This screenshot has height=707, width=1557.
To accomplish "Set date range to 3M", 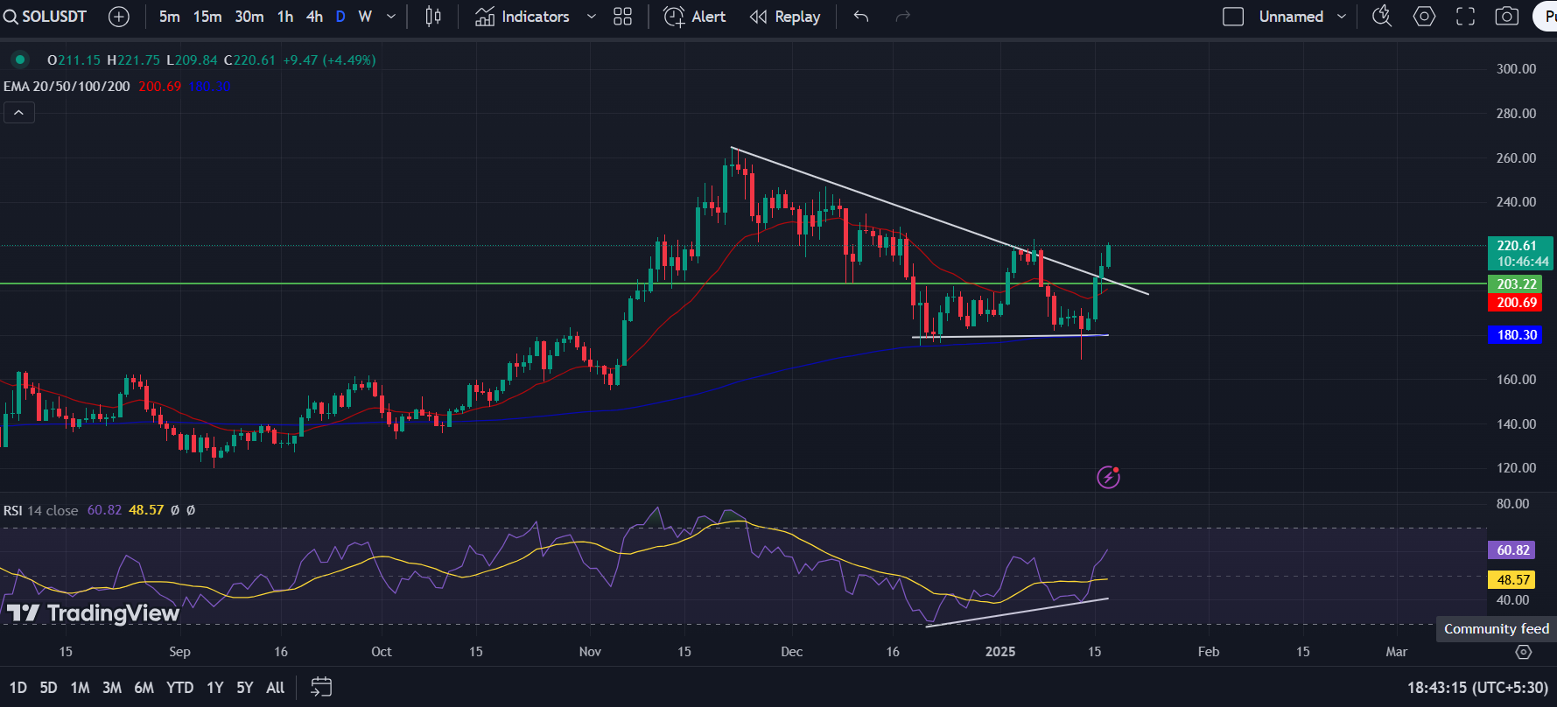I will click(x=112, y=688).
